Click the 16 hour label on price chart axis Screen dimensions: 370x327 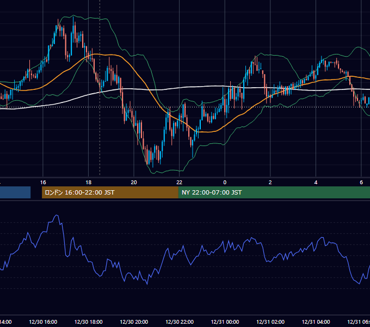click(x=43, y=183)
